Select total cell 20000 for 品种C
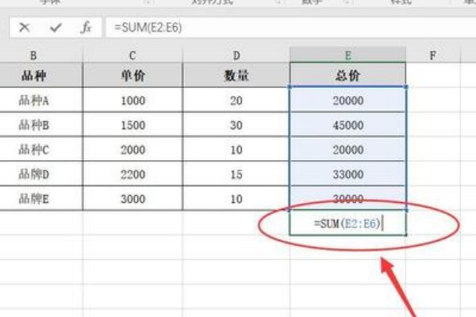The width and height of the screenshot is (476, 317). [348, 149]
